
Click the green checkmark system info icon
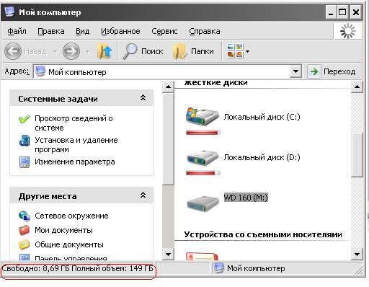pos(25,119)
